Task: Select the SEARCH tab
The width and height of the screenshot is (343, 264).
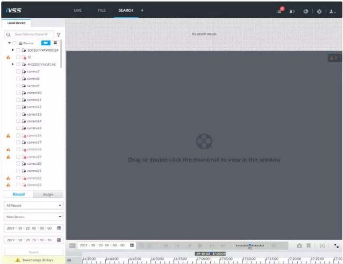Action: tap(126, 10)
